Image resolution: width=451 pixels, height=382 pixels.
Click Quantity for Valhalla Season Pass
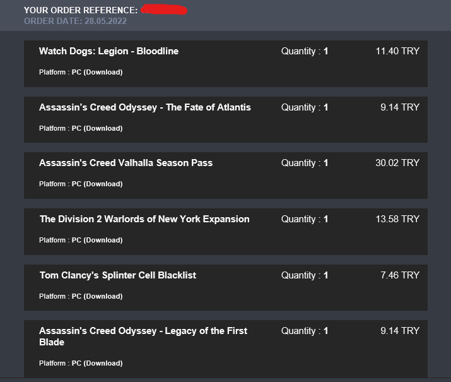tap(305, 163)
